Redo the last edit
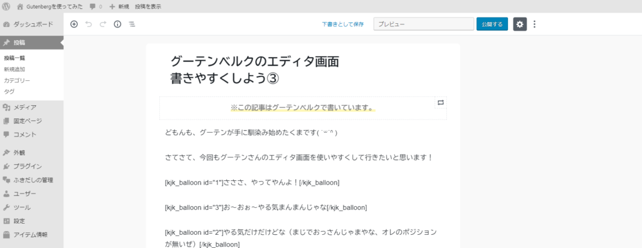 (x=103, y=24)
